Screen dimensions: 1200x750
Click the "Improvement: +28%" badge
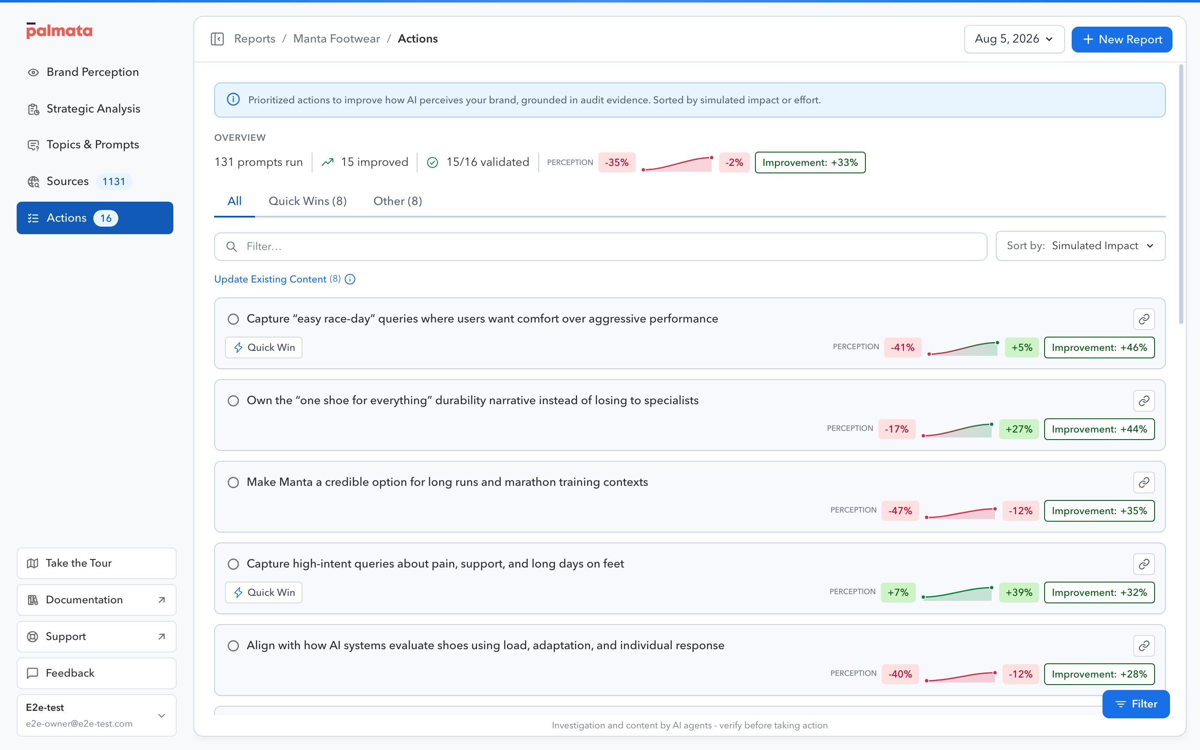tap(1099, 675)
